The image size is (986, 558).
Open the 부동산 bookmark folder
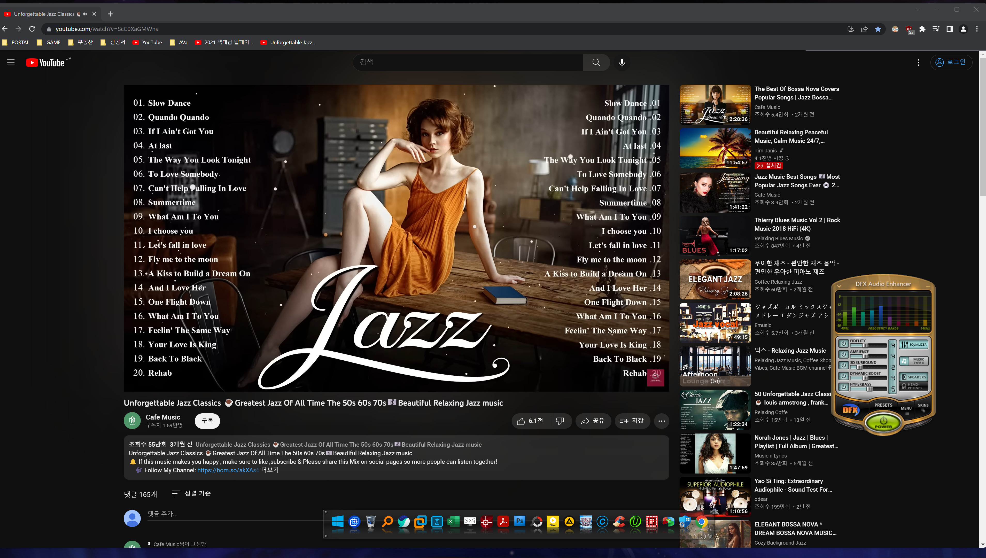81,43
